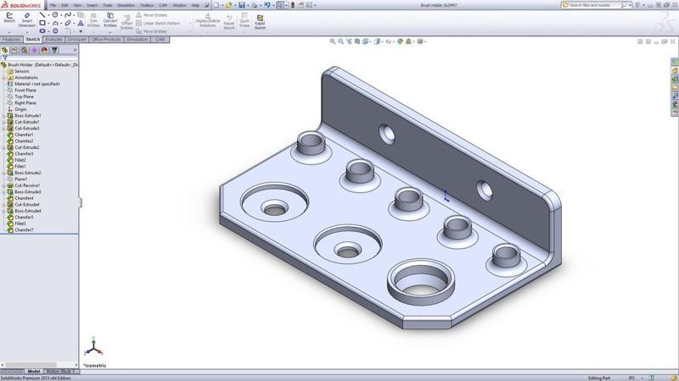The image size is (679, 381).
Task: Switch to the Features tab
Action: click(x=11, y=39)
